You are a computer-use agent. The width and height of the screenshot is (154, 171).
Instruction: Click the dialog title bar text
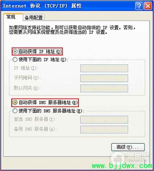point(42,6)
